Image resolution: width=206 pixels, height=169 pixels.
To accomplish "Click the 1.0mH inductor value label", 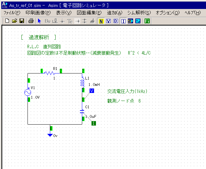I will 94,85.
